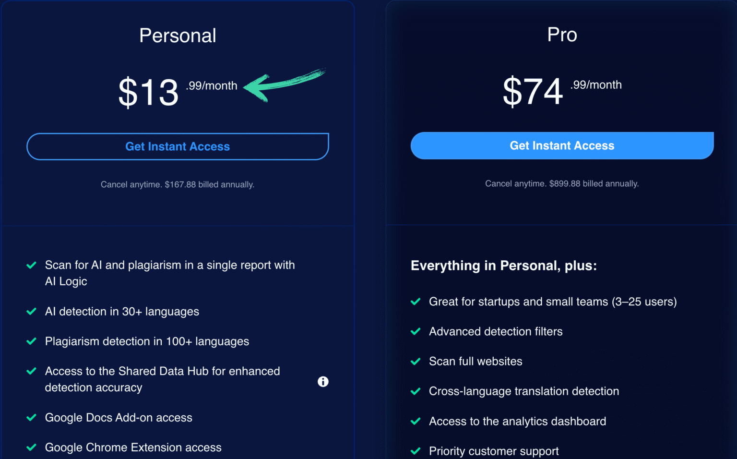Select the Pro plan heading
The image size is (737, 459).
pos(562,34)
